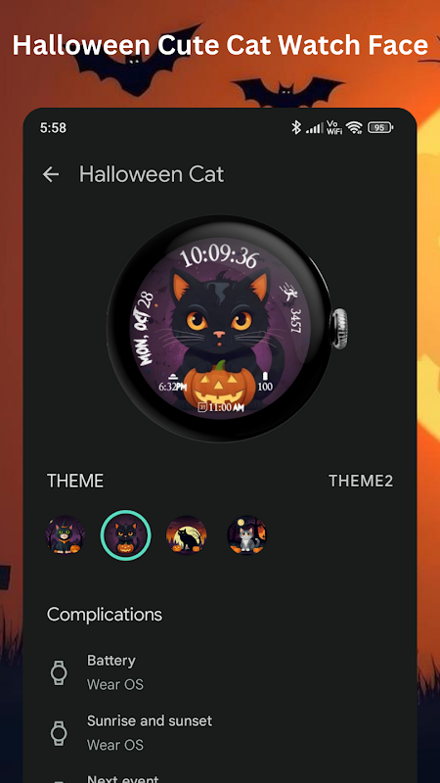Open the Battery complication setting

pos(219,672)
